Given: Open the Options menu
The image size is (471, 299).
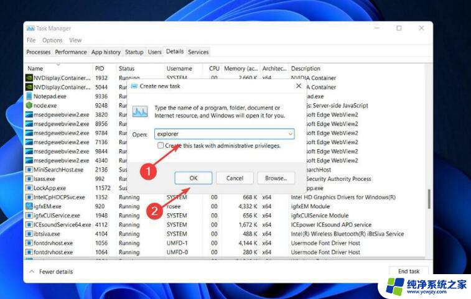Looking at the screenshot, I should tap(52, 40).
